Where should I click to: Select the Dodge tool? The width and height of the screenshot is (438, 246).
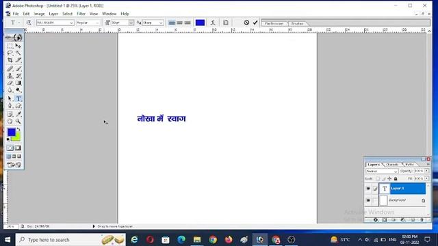(18, 90)
